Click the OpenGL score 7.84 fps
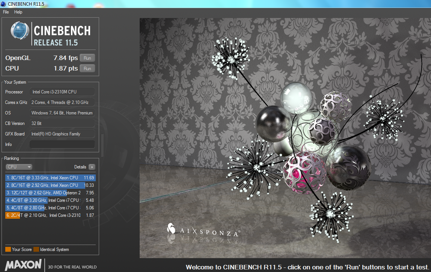Image resolution: width=431 pixels, height=272 pixels. tap(65, 58)
